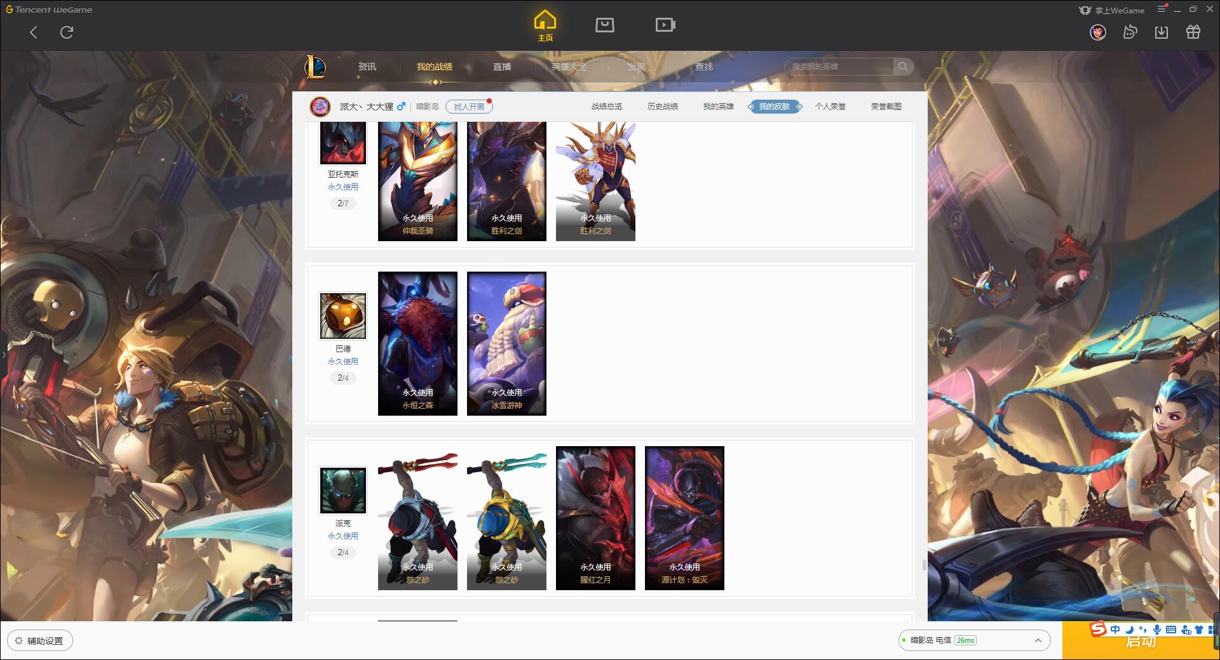Open the video live-stream icon in header
This screenshot has height=660, width=1220.
click(x=665, y=25)
